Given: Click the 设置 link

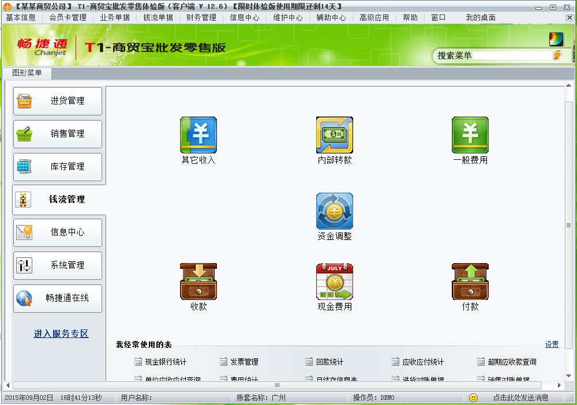Looking at the screenshot, I should (552, 344).
